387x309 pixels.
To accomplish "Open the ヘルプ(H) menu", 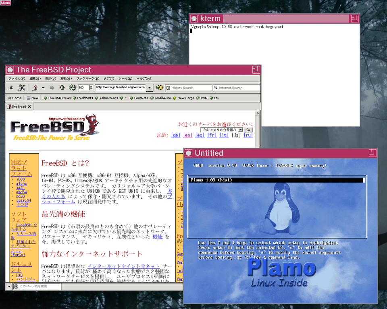I will 144,78.
